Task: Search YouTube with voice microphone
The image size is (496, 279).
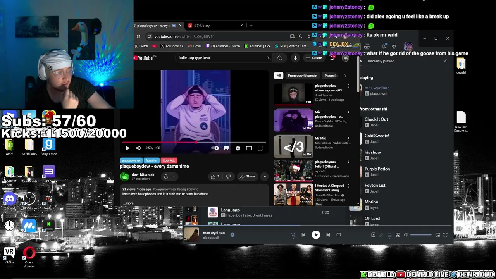Action: click(x=295, y=58)
